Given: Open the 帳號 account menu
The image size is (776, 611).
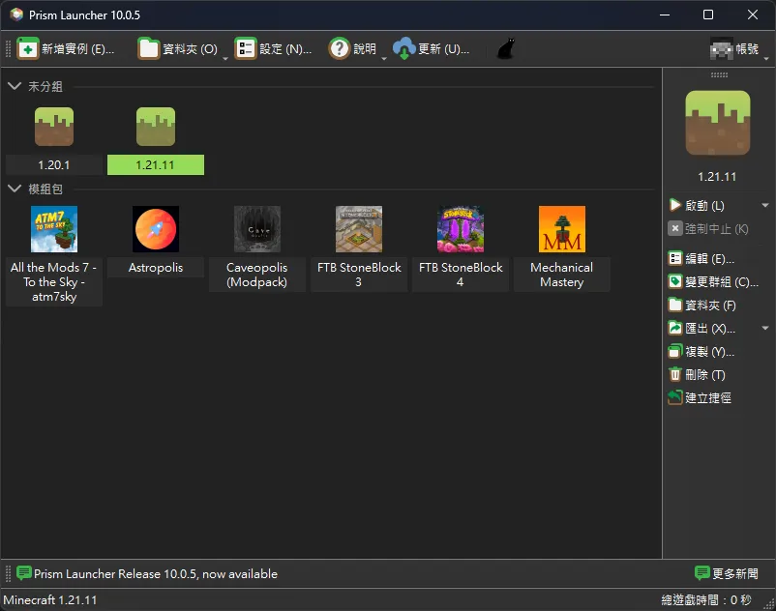Looking at the screenshot, I should click(x=734, y=48).
